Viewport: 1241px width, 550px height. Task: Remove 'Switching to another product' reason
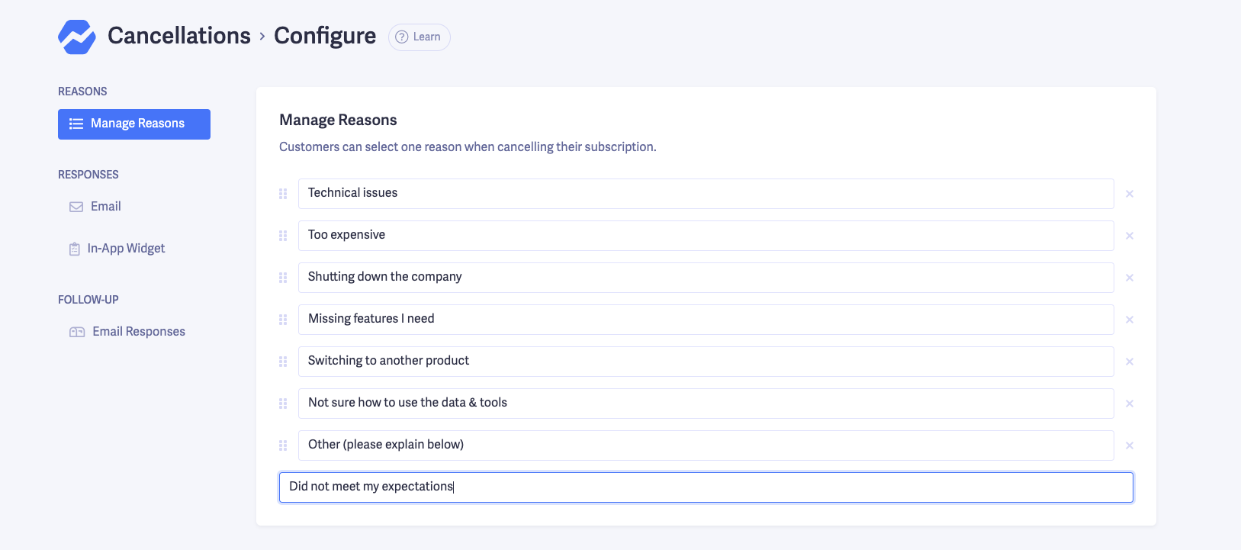coord(1130,362)
